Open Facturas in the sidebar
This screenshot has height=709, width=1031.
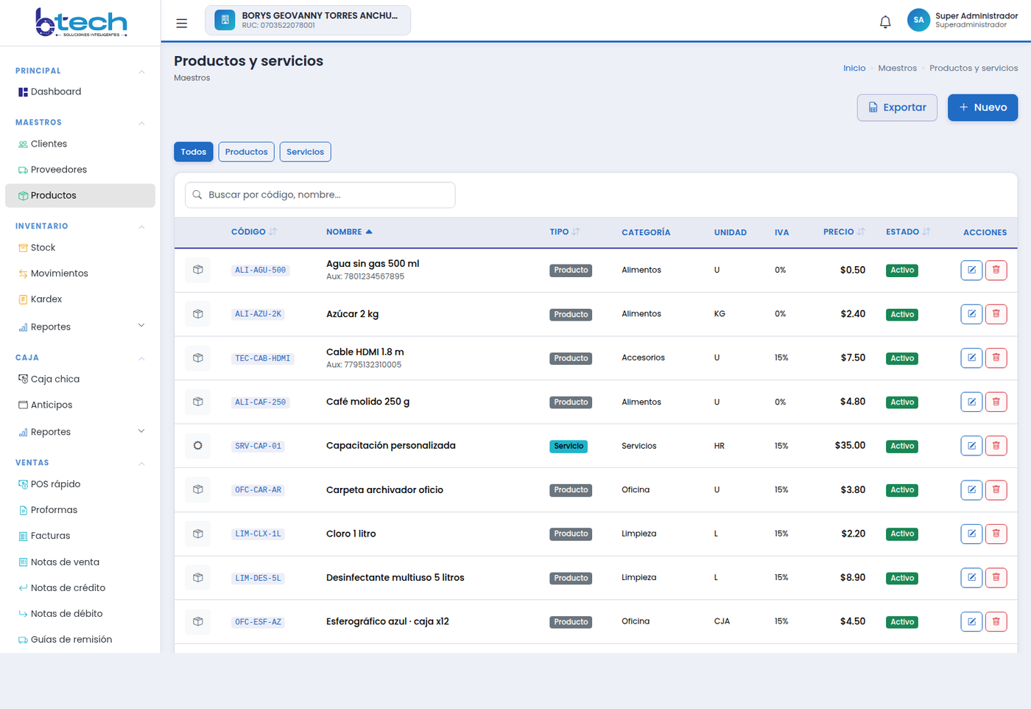tap(80, 536)
